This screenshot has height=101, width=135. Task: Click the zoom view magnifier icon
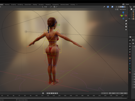(126, 21)
